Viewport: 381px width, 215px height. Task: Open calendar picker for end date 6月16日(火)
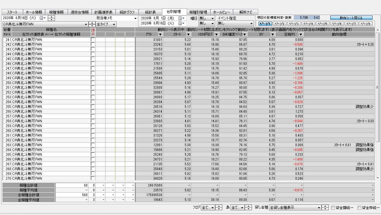[x=180, y=23]
